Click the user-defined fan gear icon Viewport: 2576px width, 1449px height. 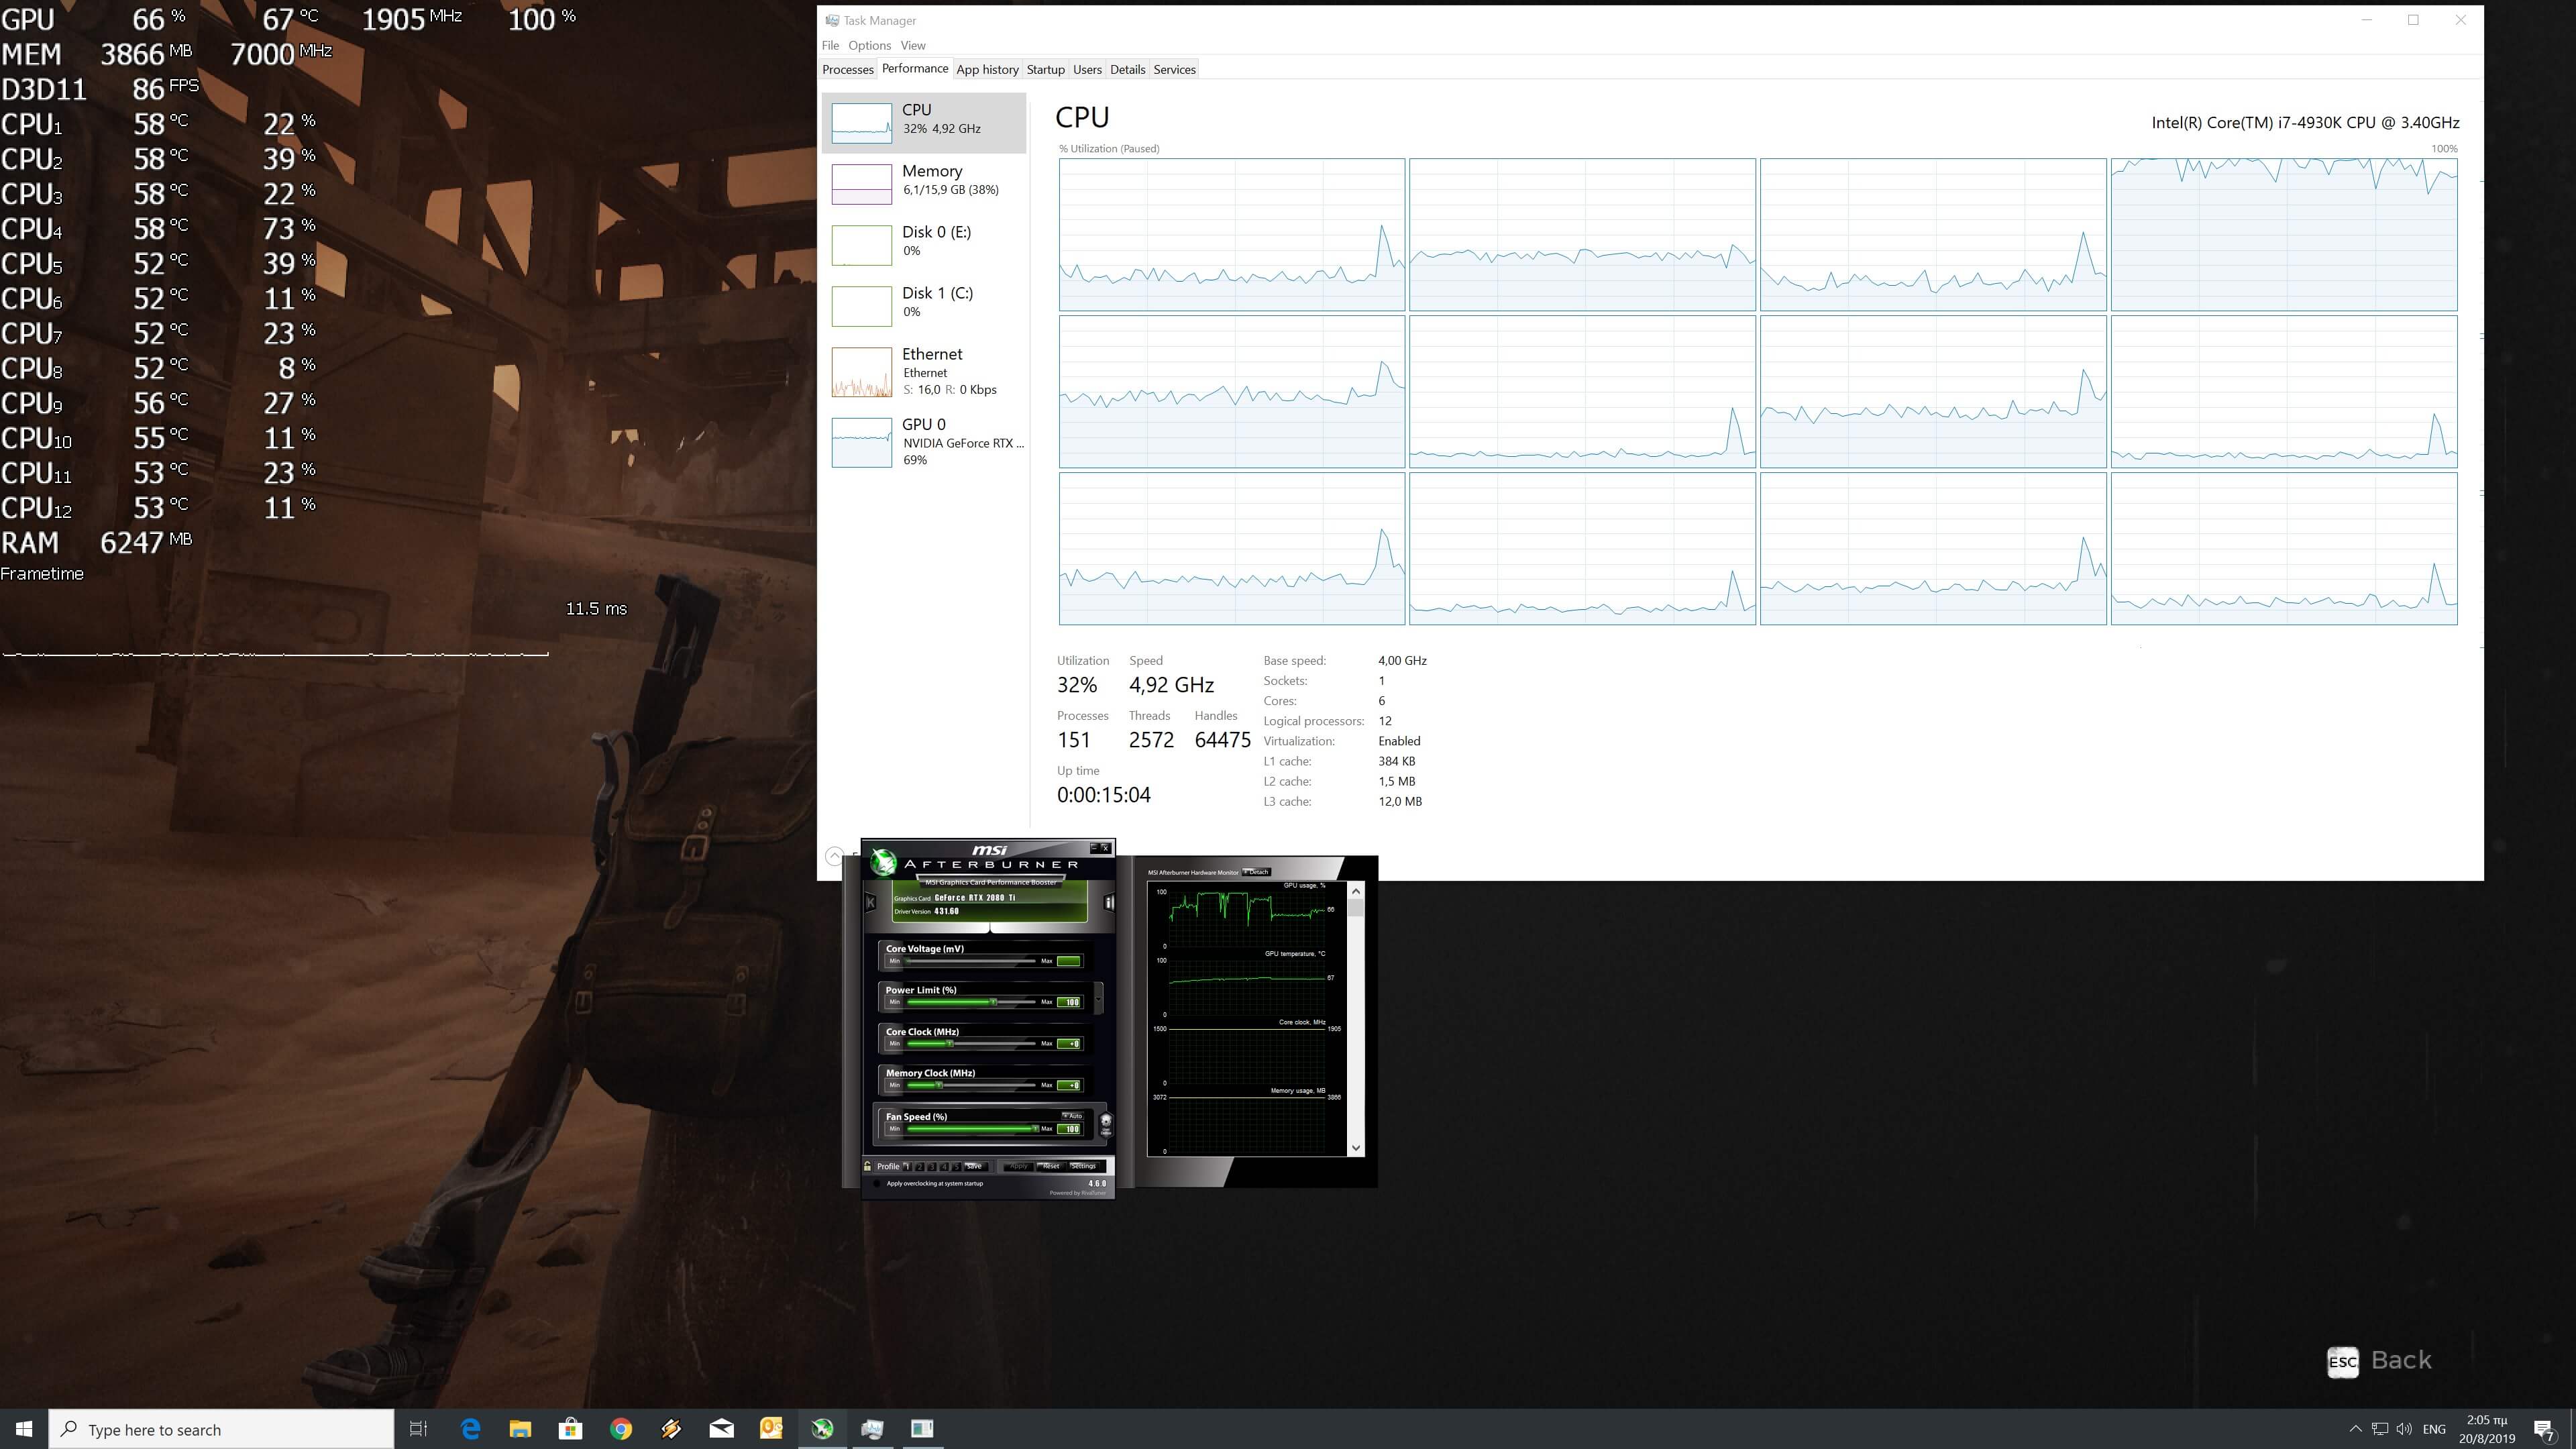[x=1106, y=1123]
